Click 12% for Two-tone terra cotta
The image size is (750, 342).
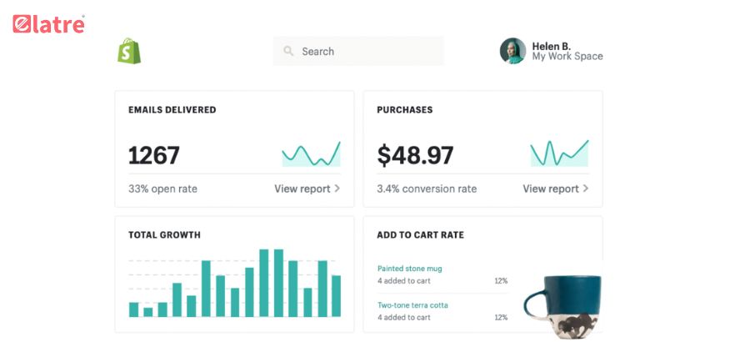(501, 317)
